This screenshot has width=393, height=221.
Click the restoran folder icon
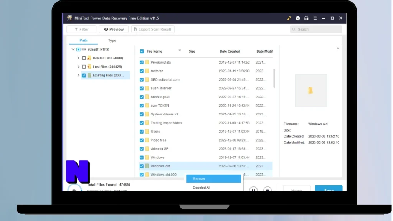tap(147, 71)
